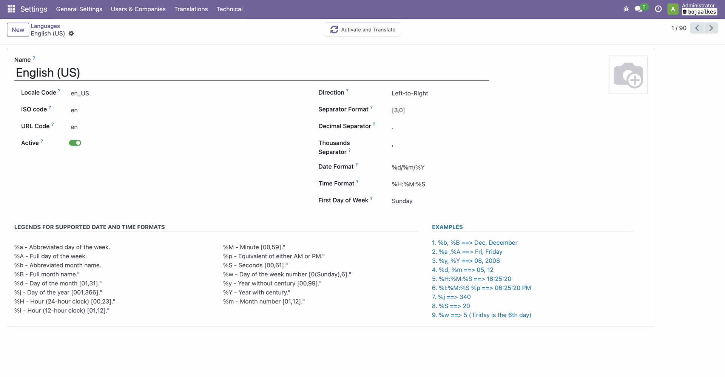725x377 pixels.
Task: Show help tooltip for Direction
Action: click(x=347, y=90)
